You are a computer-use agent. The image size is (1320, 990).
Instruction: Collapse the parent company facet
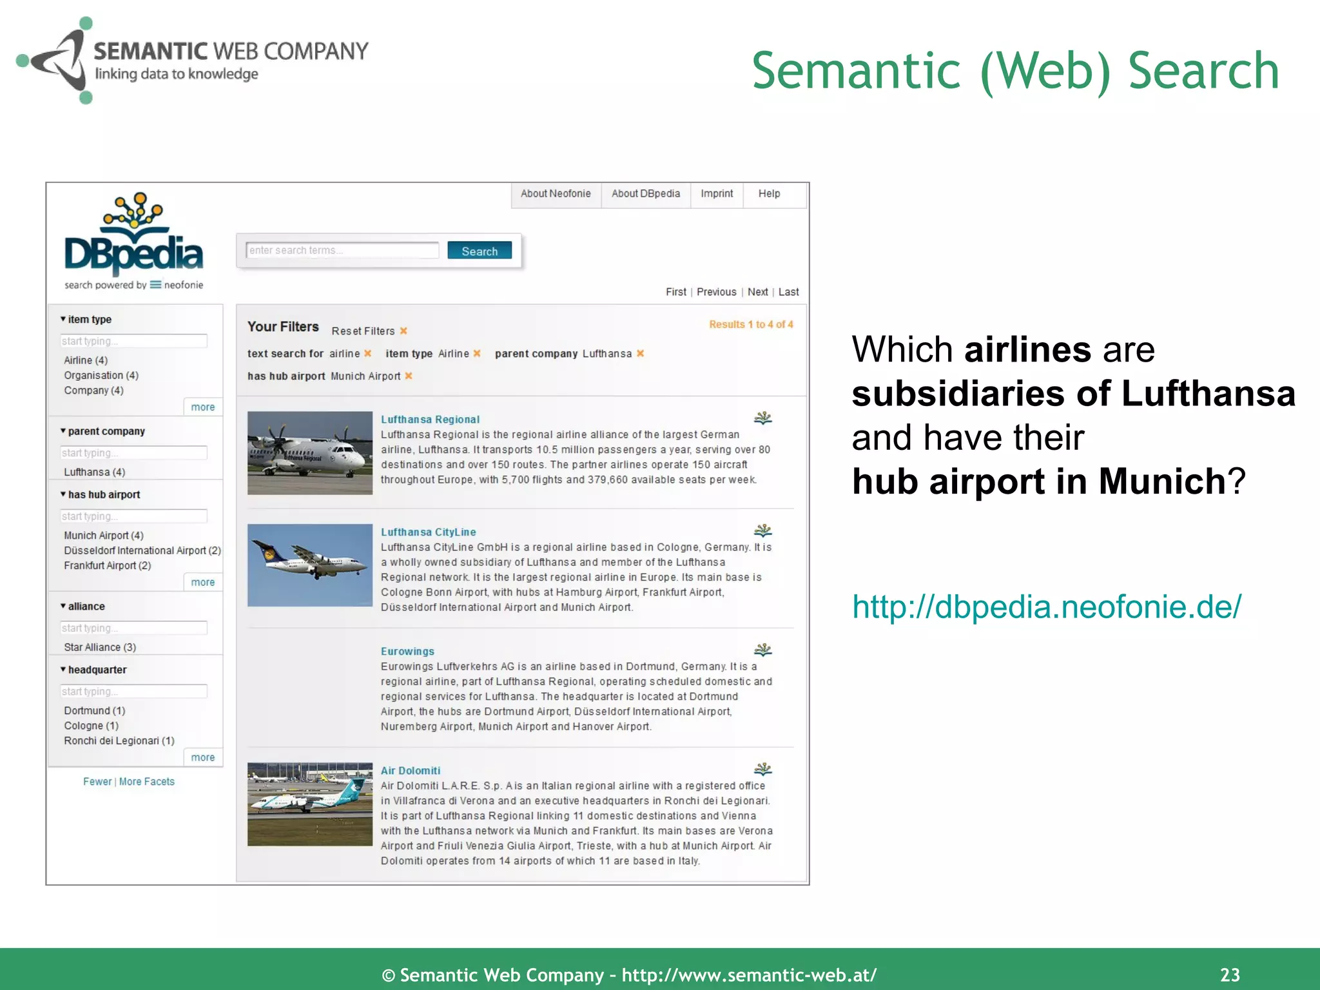point(63,431)
